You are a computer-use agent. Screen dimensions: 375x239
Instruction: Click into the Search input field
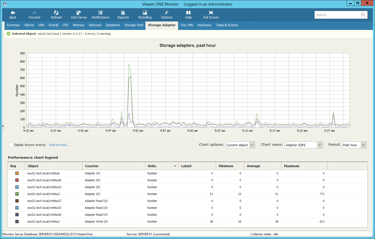(x=337, y=15)
